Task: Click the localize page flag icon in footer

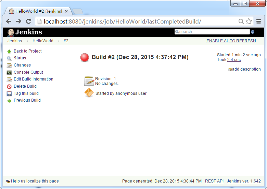Action: pos(8,181)
